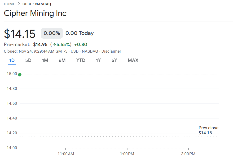Show one-year history with 1Y tab
233x160 pixels.
click(x=98, y=60)
